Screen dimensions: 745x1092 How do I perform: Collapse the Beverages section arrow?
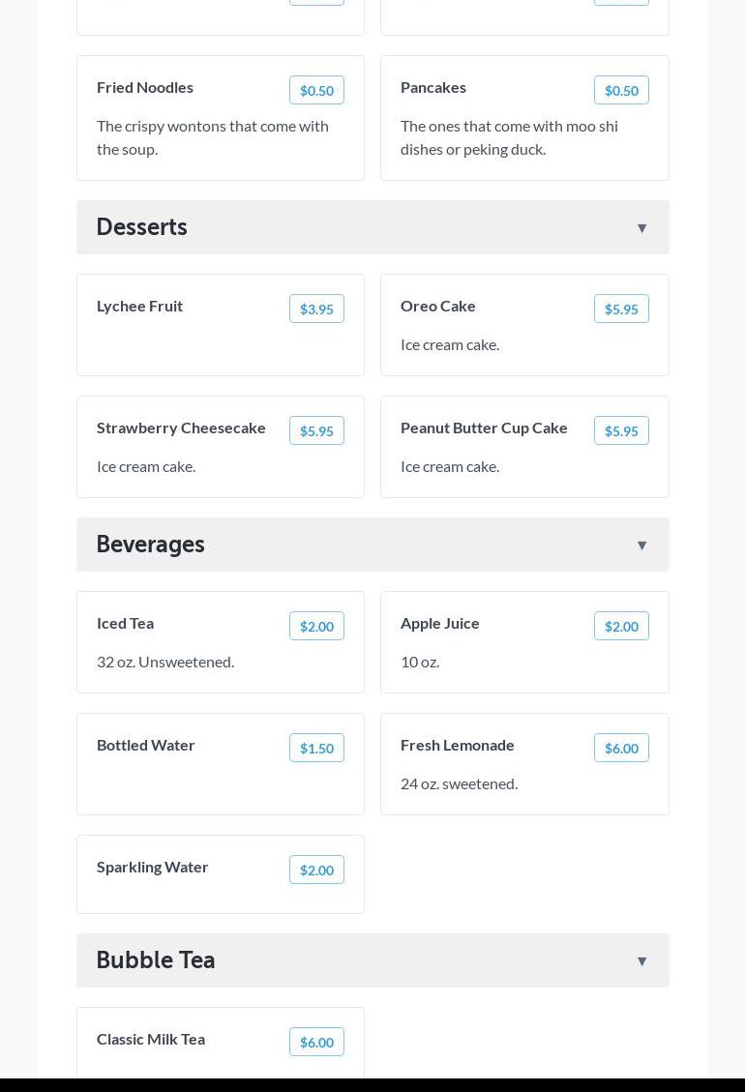click(x=641, y=546)
